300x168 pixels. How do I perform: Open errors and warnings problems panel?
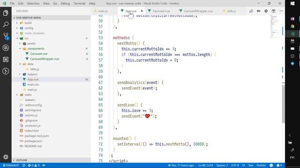click(x=34, y=165)
